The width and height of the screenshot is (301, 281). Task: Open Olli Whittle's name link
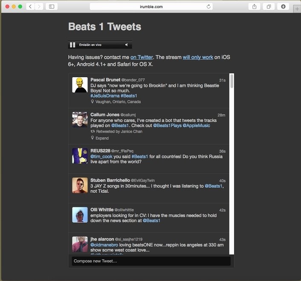click(x=102, y=210)
